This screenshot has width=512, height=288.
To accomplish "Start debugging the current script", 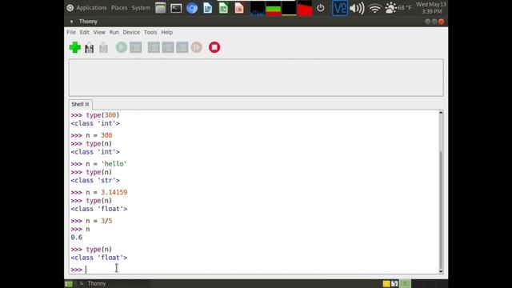I will pos(136,47).
